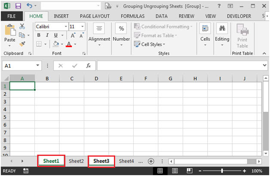The height and width of the screenshot is (176, 270).
Task: Collapse the ribbon with the arrow
Action: [x=264, y=54]
